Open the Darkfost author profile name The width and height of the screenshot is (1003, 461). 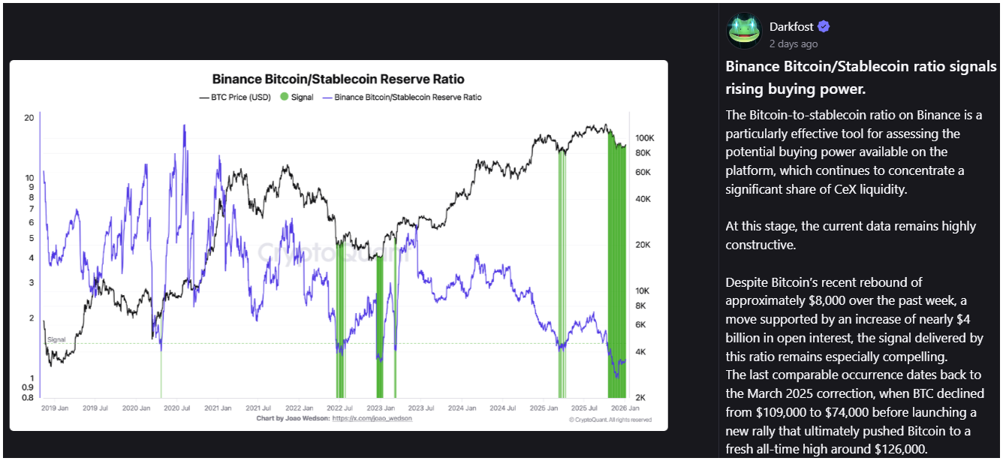click(x=791, y=27)
